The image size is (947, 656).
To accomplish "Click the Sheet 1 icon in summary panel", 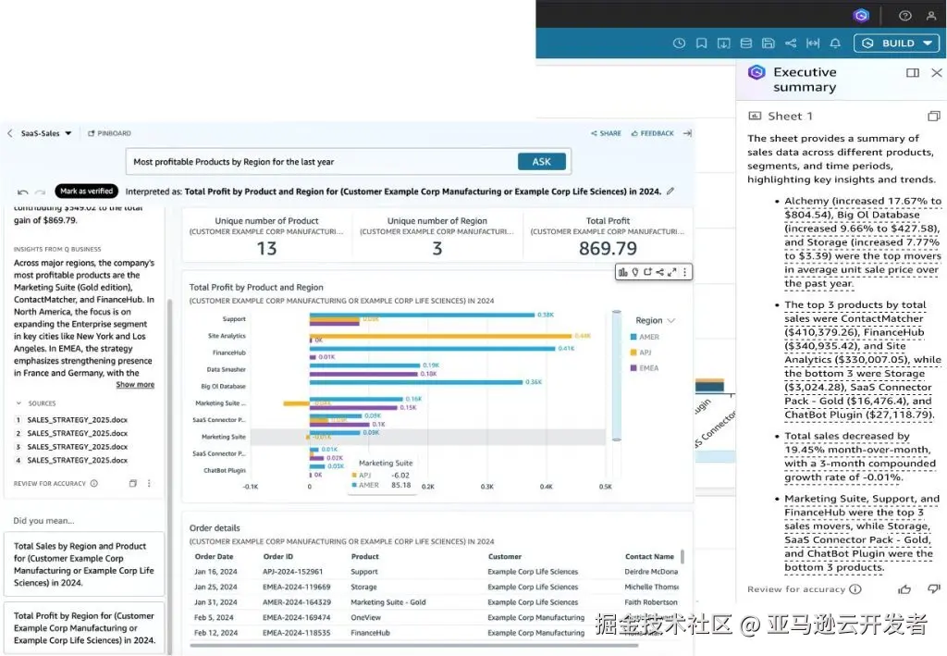I will (x=755, y=116).
